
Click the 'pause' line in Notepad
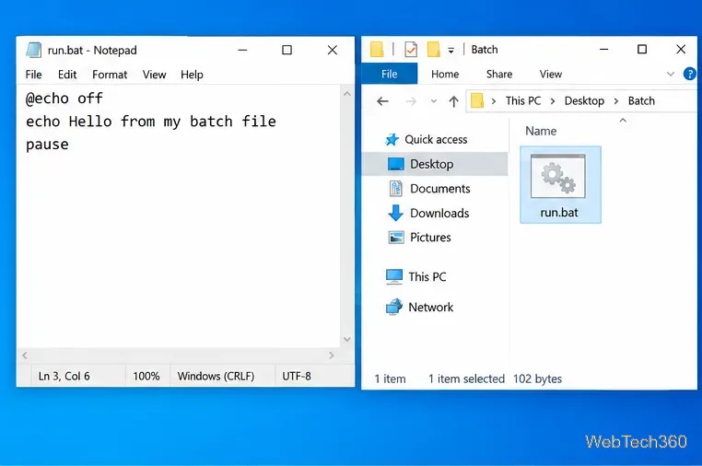click(47, 145)
